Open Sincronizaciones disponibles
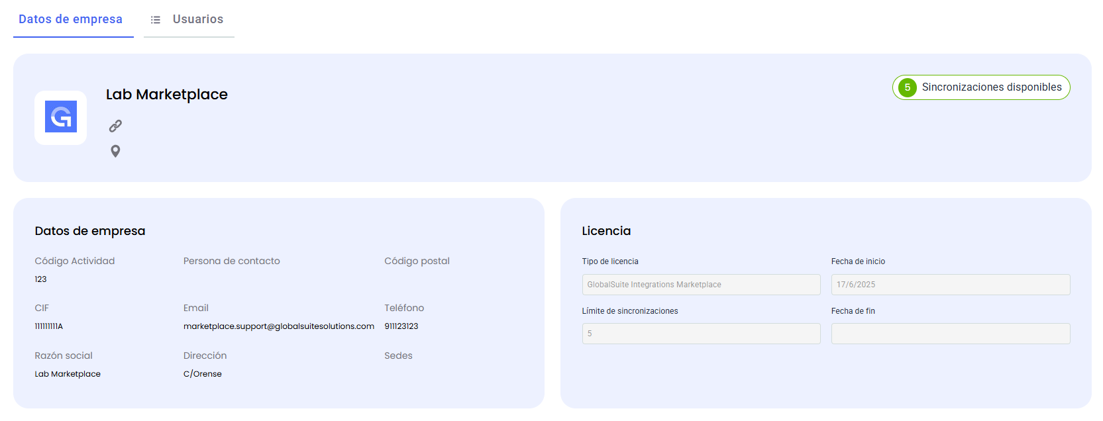The image size is (1103, 421). 991,87
